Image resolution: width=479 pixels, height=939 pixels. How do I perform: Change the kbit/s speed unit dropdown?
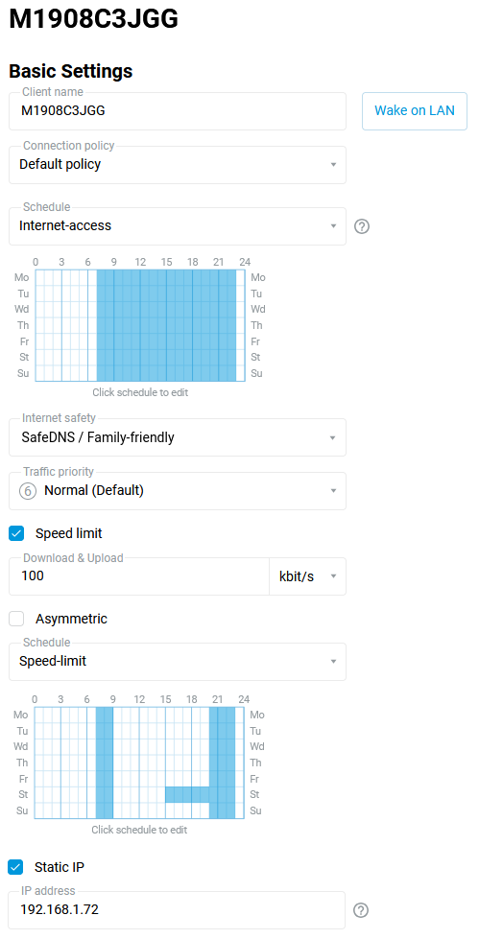[x=307, y=576]
